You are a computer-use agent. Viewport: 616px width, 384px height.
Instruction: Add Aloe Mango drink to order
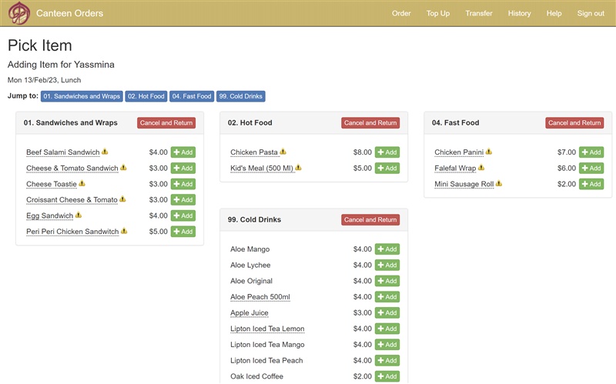click(387, 249)
